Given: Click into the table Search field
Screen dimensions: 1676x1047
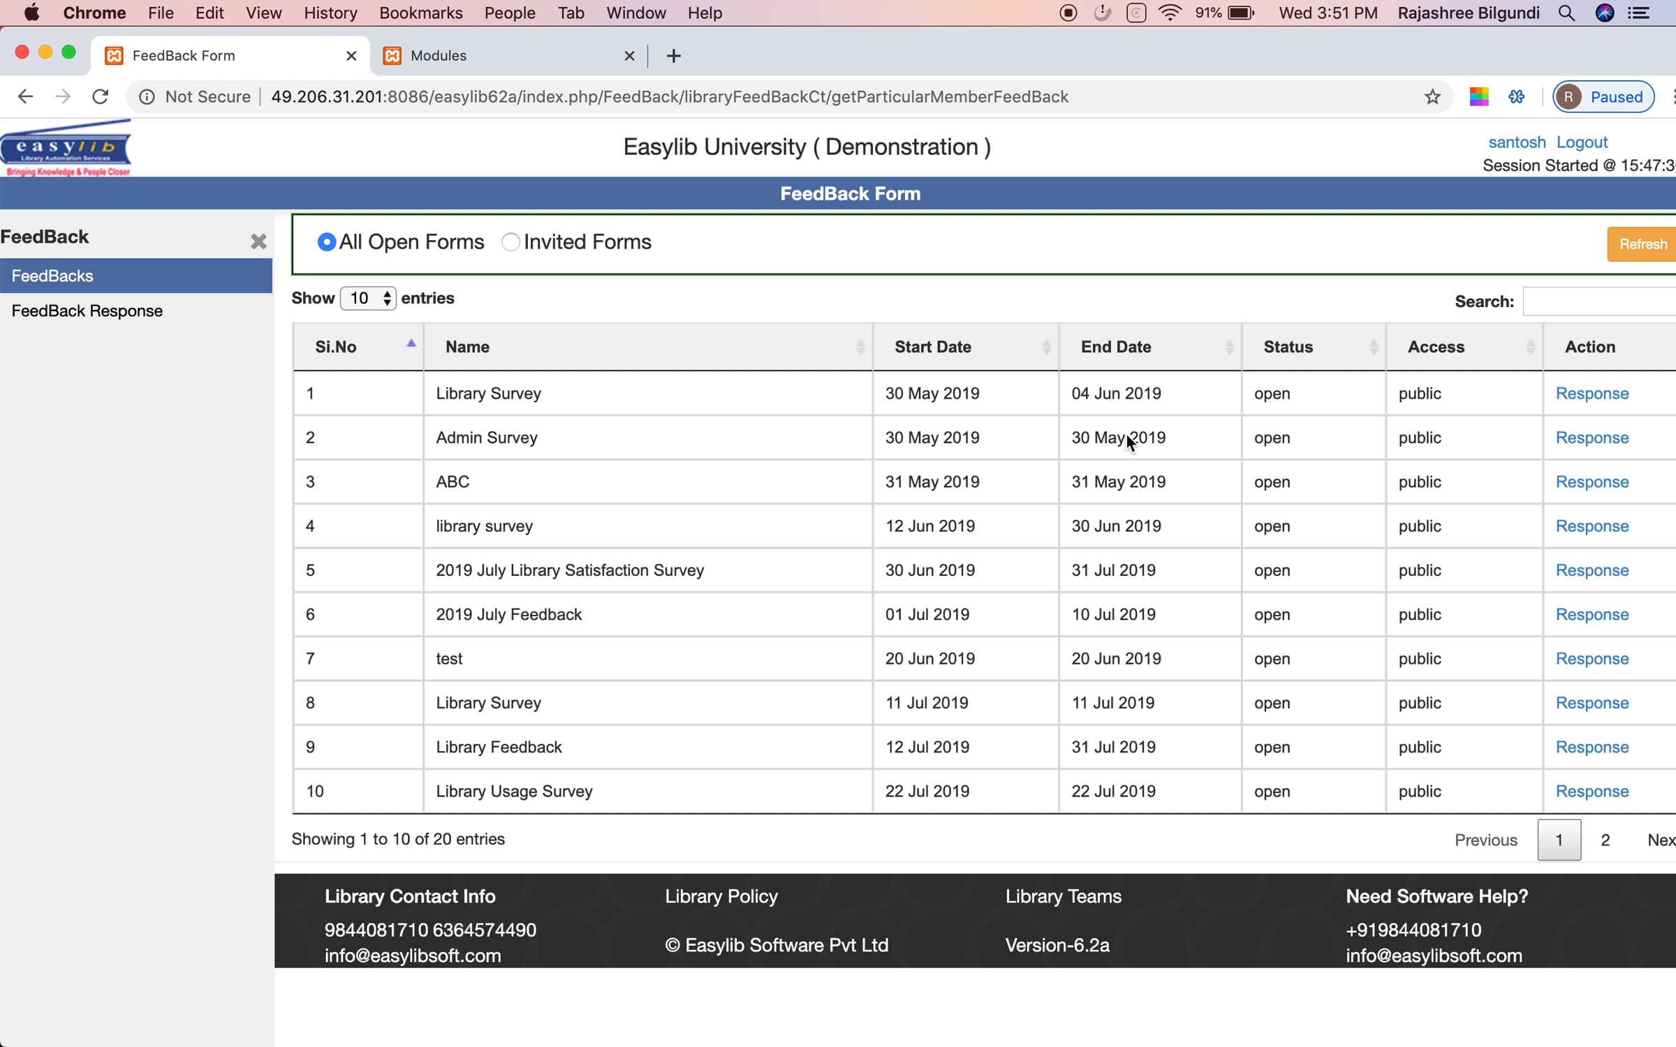Looking at the screenshot, I should [x=1599, y=302].
